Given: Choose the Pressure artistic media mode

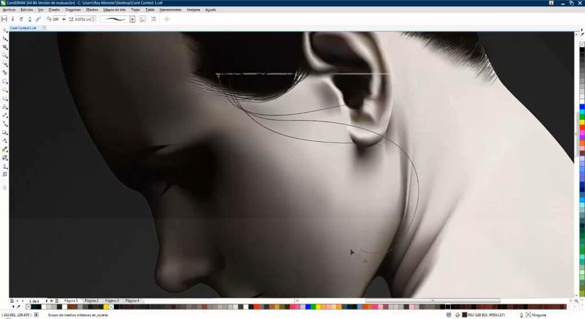Looking at the screenshot, I should [x=38, y=19].
